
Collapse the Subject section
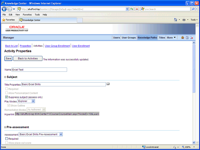click(5, 77)
